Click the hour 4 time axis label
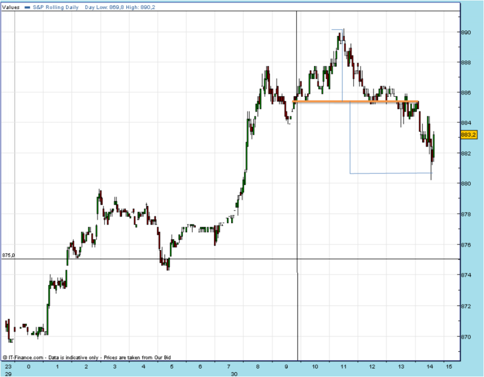 (143, 367)
